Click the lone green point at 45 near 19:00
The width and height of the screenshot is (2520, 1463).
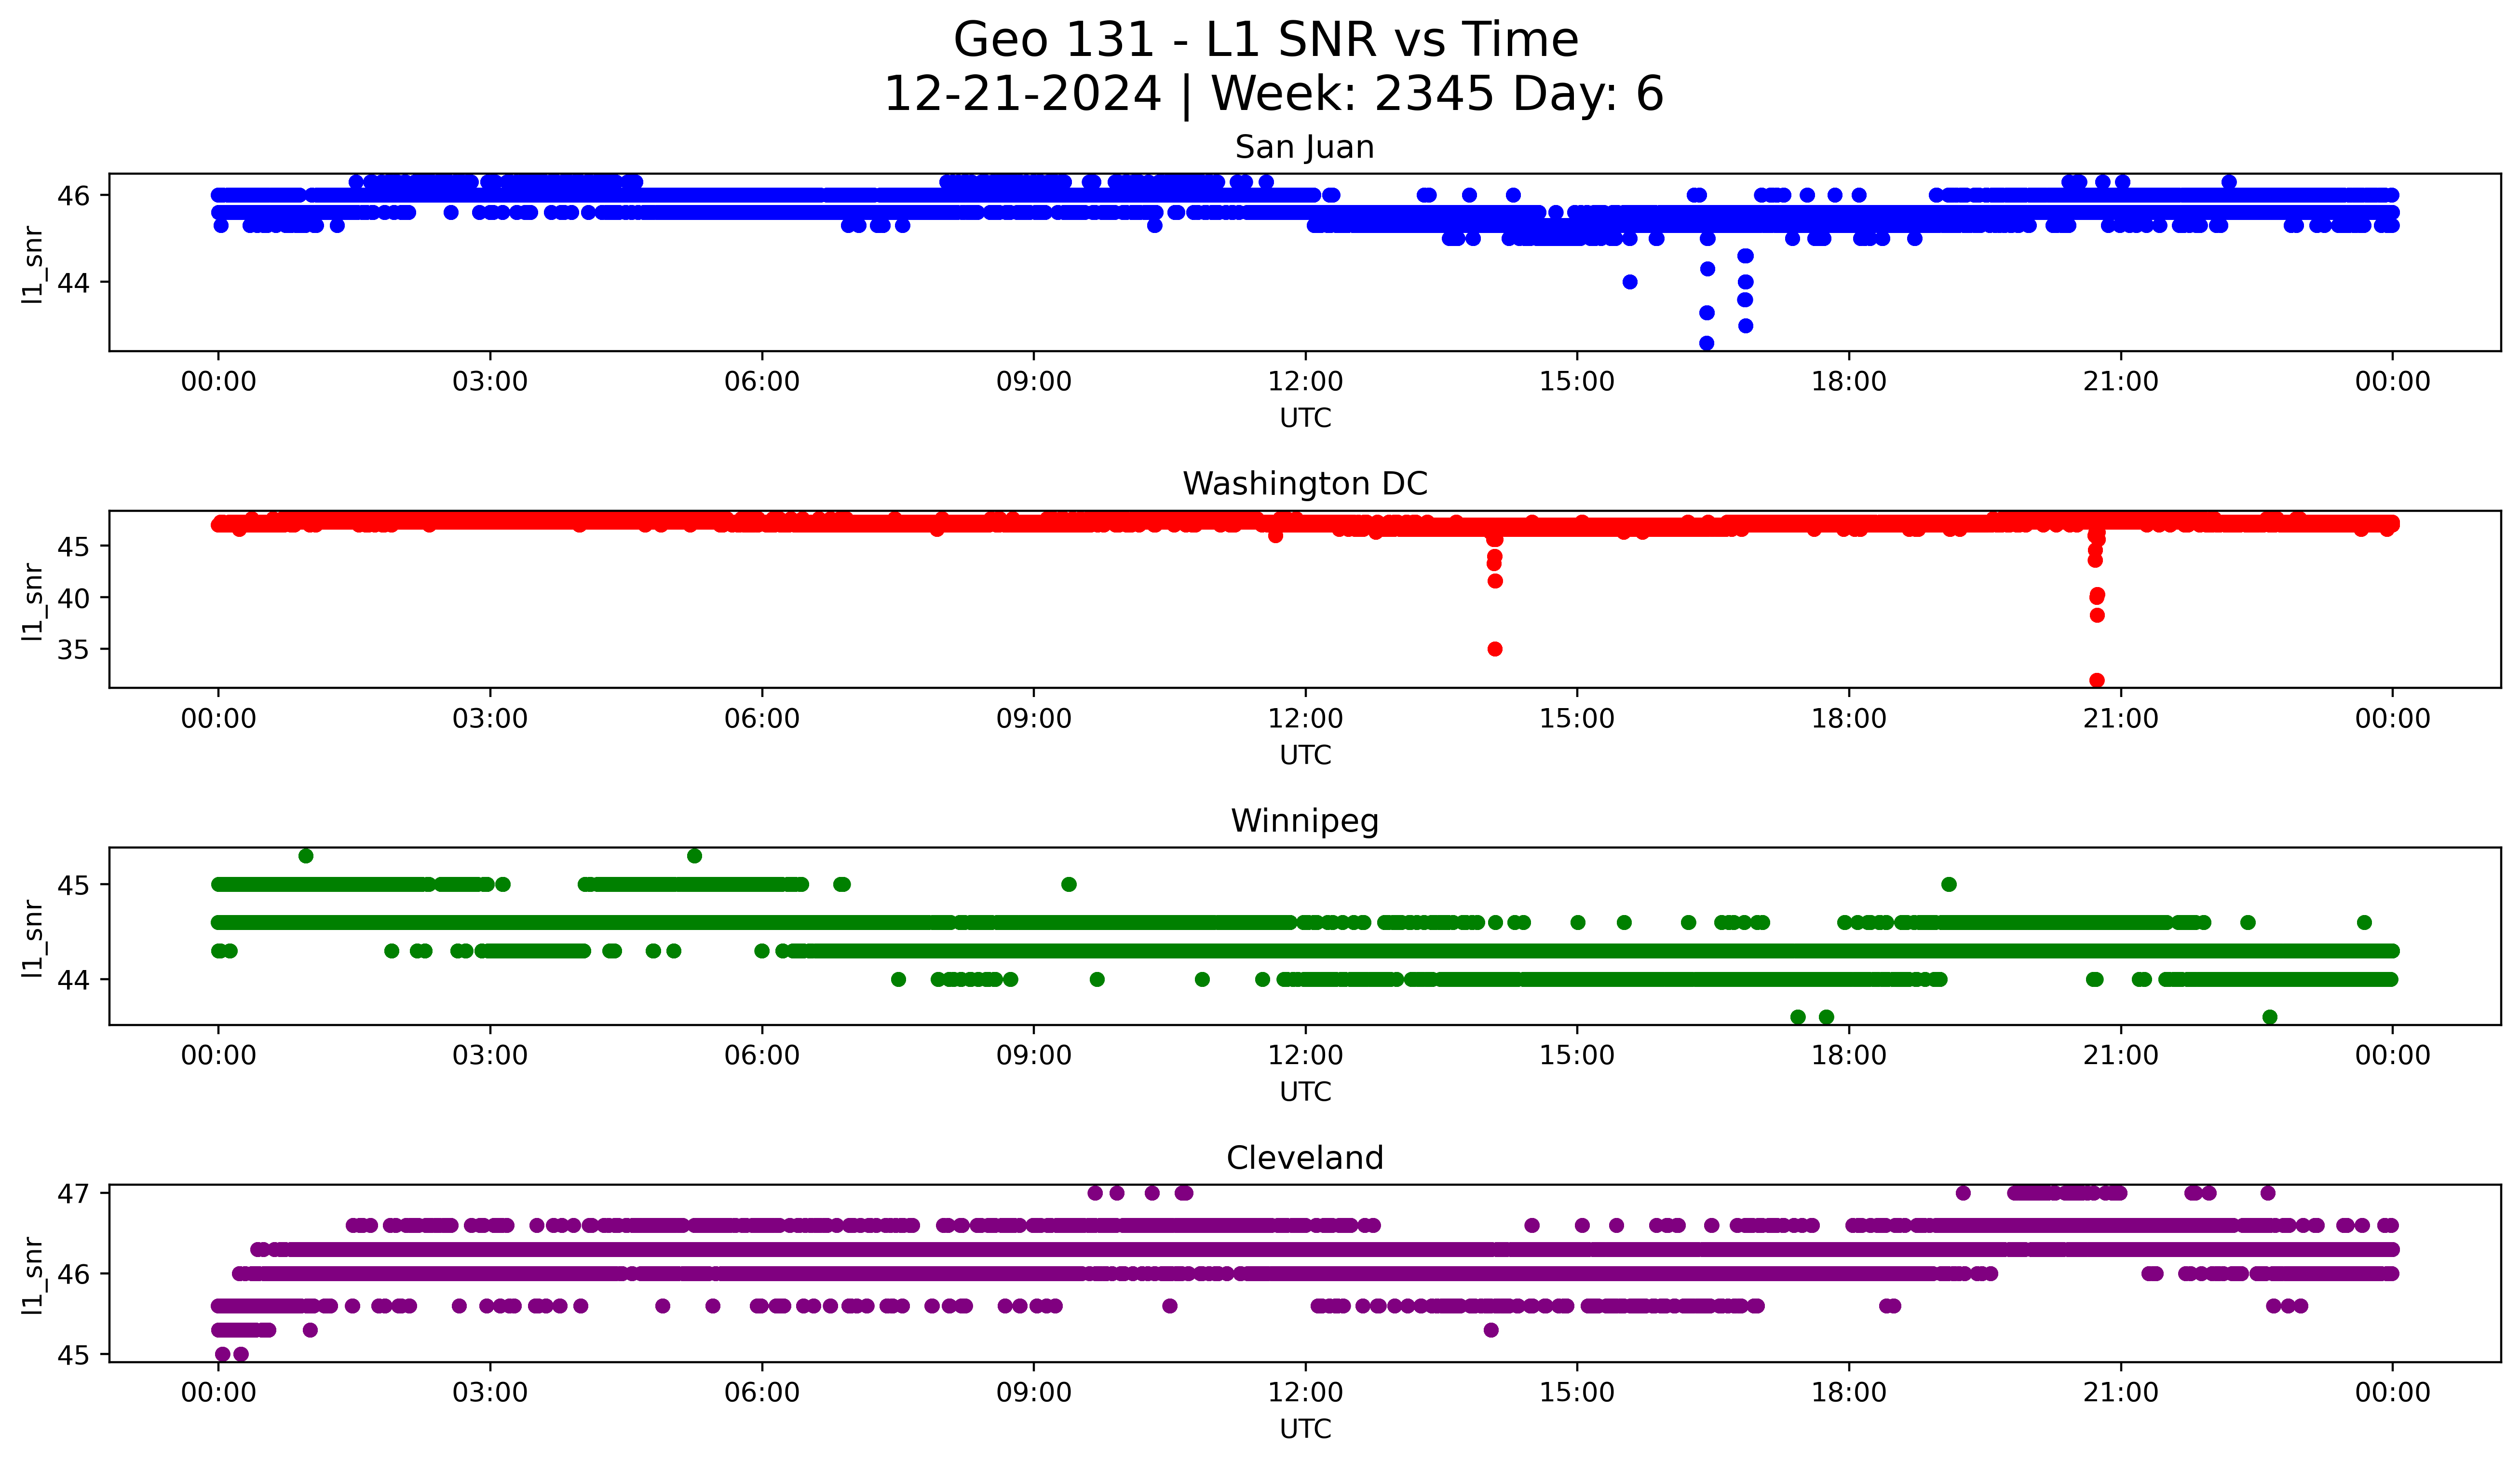click(1948, 884)
